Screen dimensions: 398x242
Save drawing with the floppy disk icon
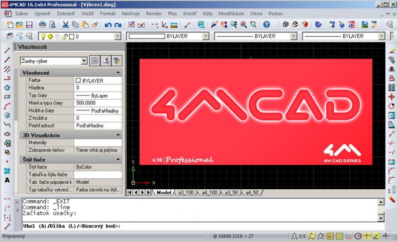(x=29, y=24)
